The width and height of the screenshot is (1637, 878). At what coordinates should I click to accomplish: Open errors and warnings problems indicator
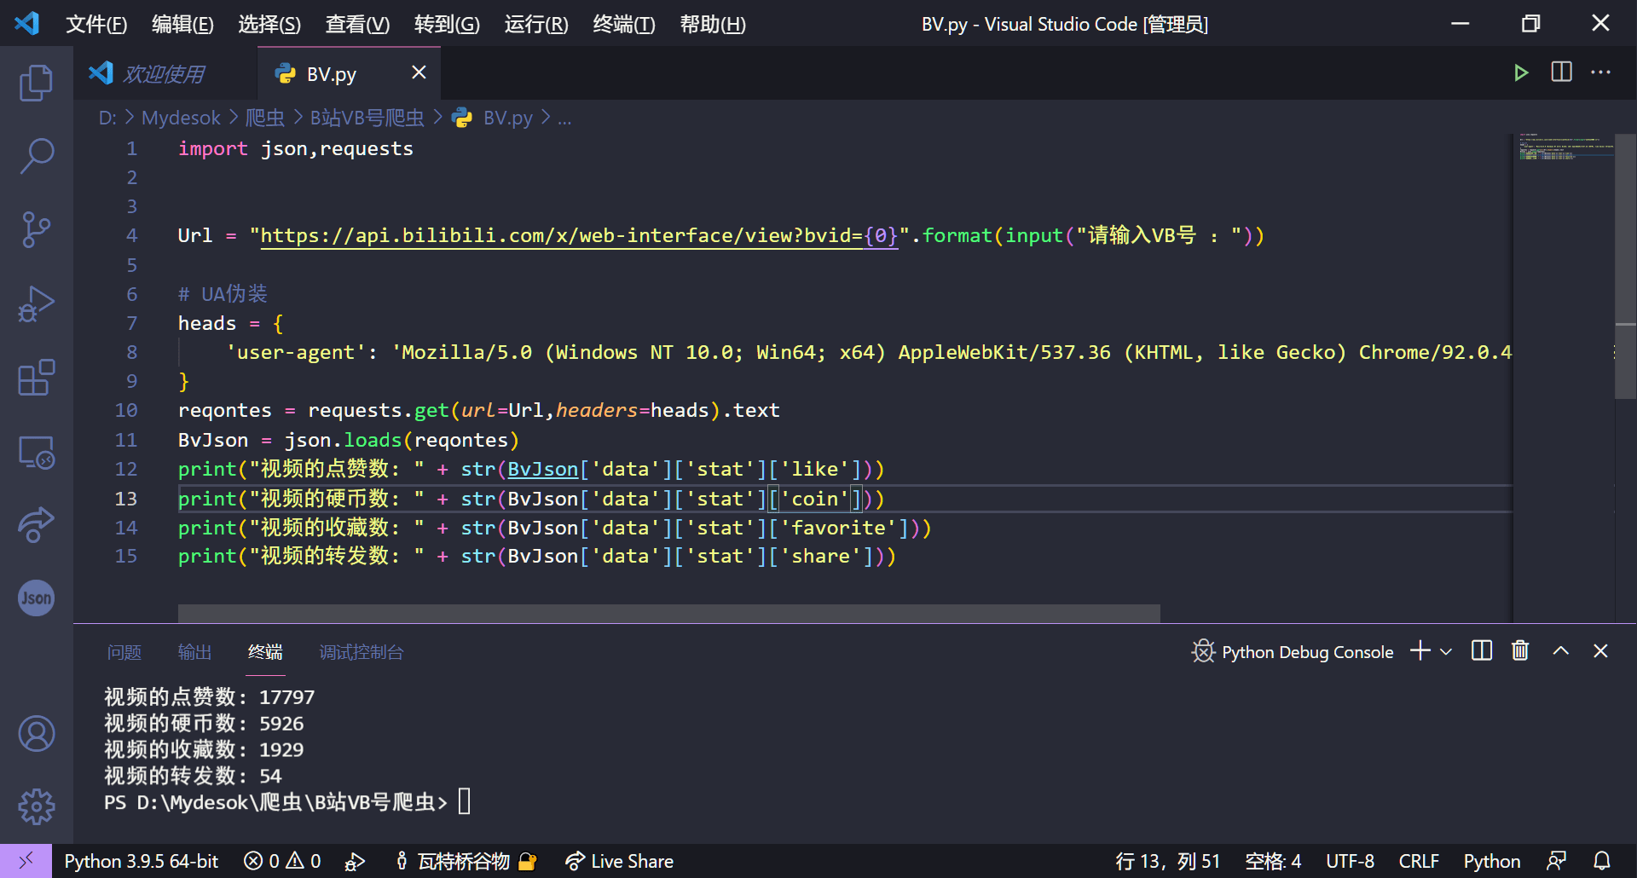[282, 861]
